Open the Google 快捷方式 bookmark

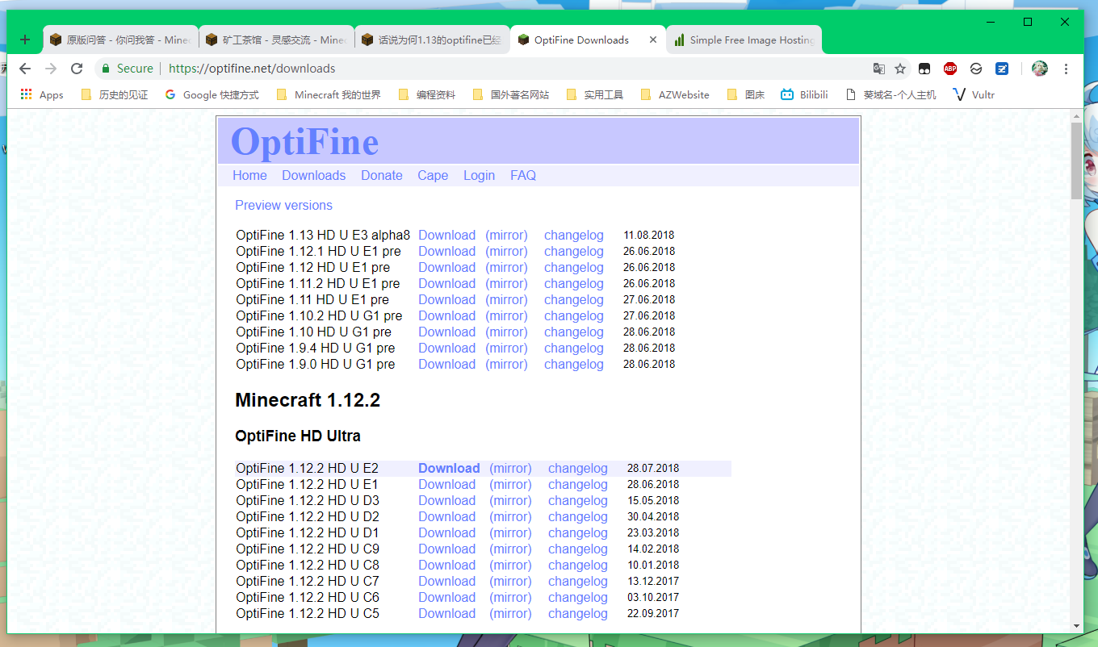[x=212, y=94]
